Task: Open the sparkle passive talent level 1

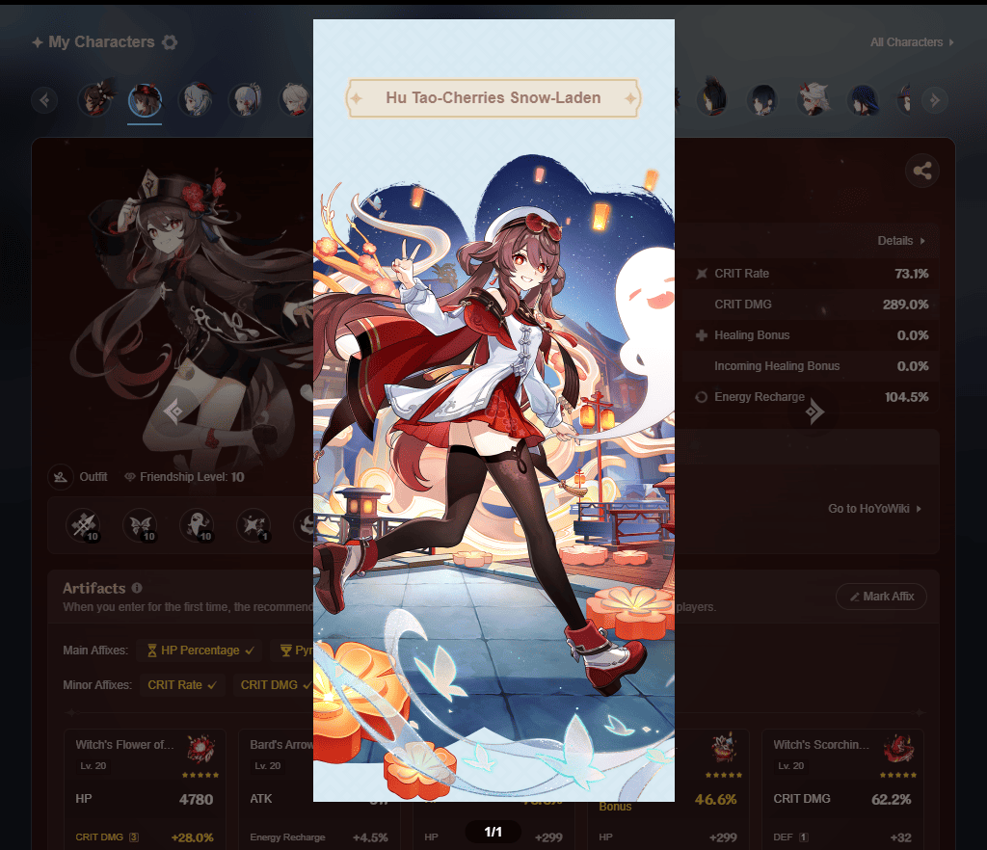Action: [253, 525]
